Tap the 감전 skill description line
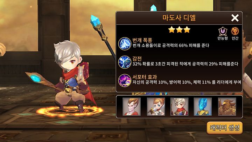The height and width of the screenshot is (142, 252). pyautogui.click(x=185, y=64)
